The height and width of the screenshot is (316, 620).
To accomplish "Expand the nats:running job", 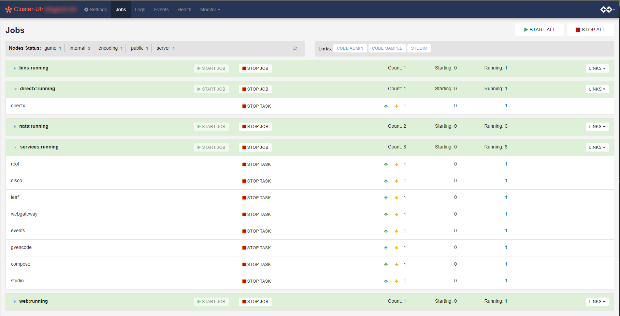I will click(15, 127).
